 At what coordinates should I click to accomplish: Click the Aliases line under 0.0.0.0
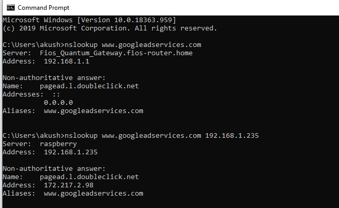click(72, 111)
